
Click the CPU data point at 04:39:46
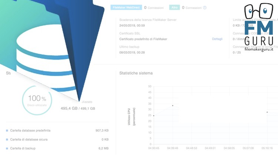(x=173, y=106)
